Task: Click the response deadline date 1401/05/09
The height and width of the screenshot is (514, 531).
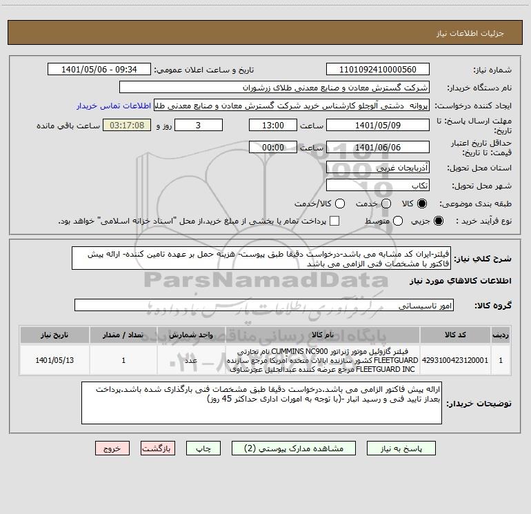Action: [378, 125]
